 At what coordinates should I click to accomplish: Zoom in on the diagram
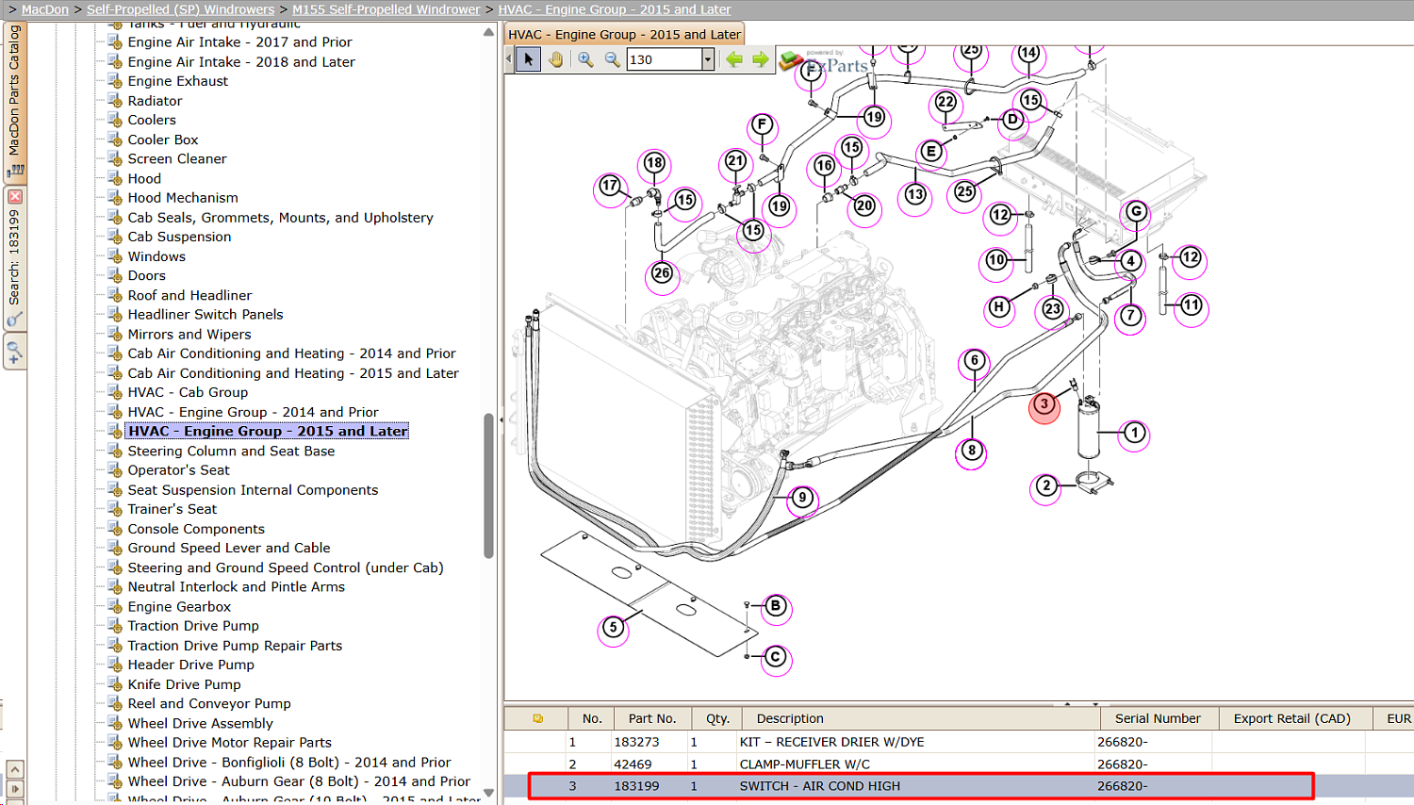(585, 59)
